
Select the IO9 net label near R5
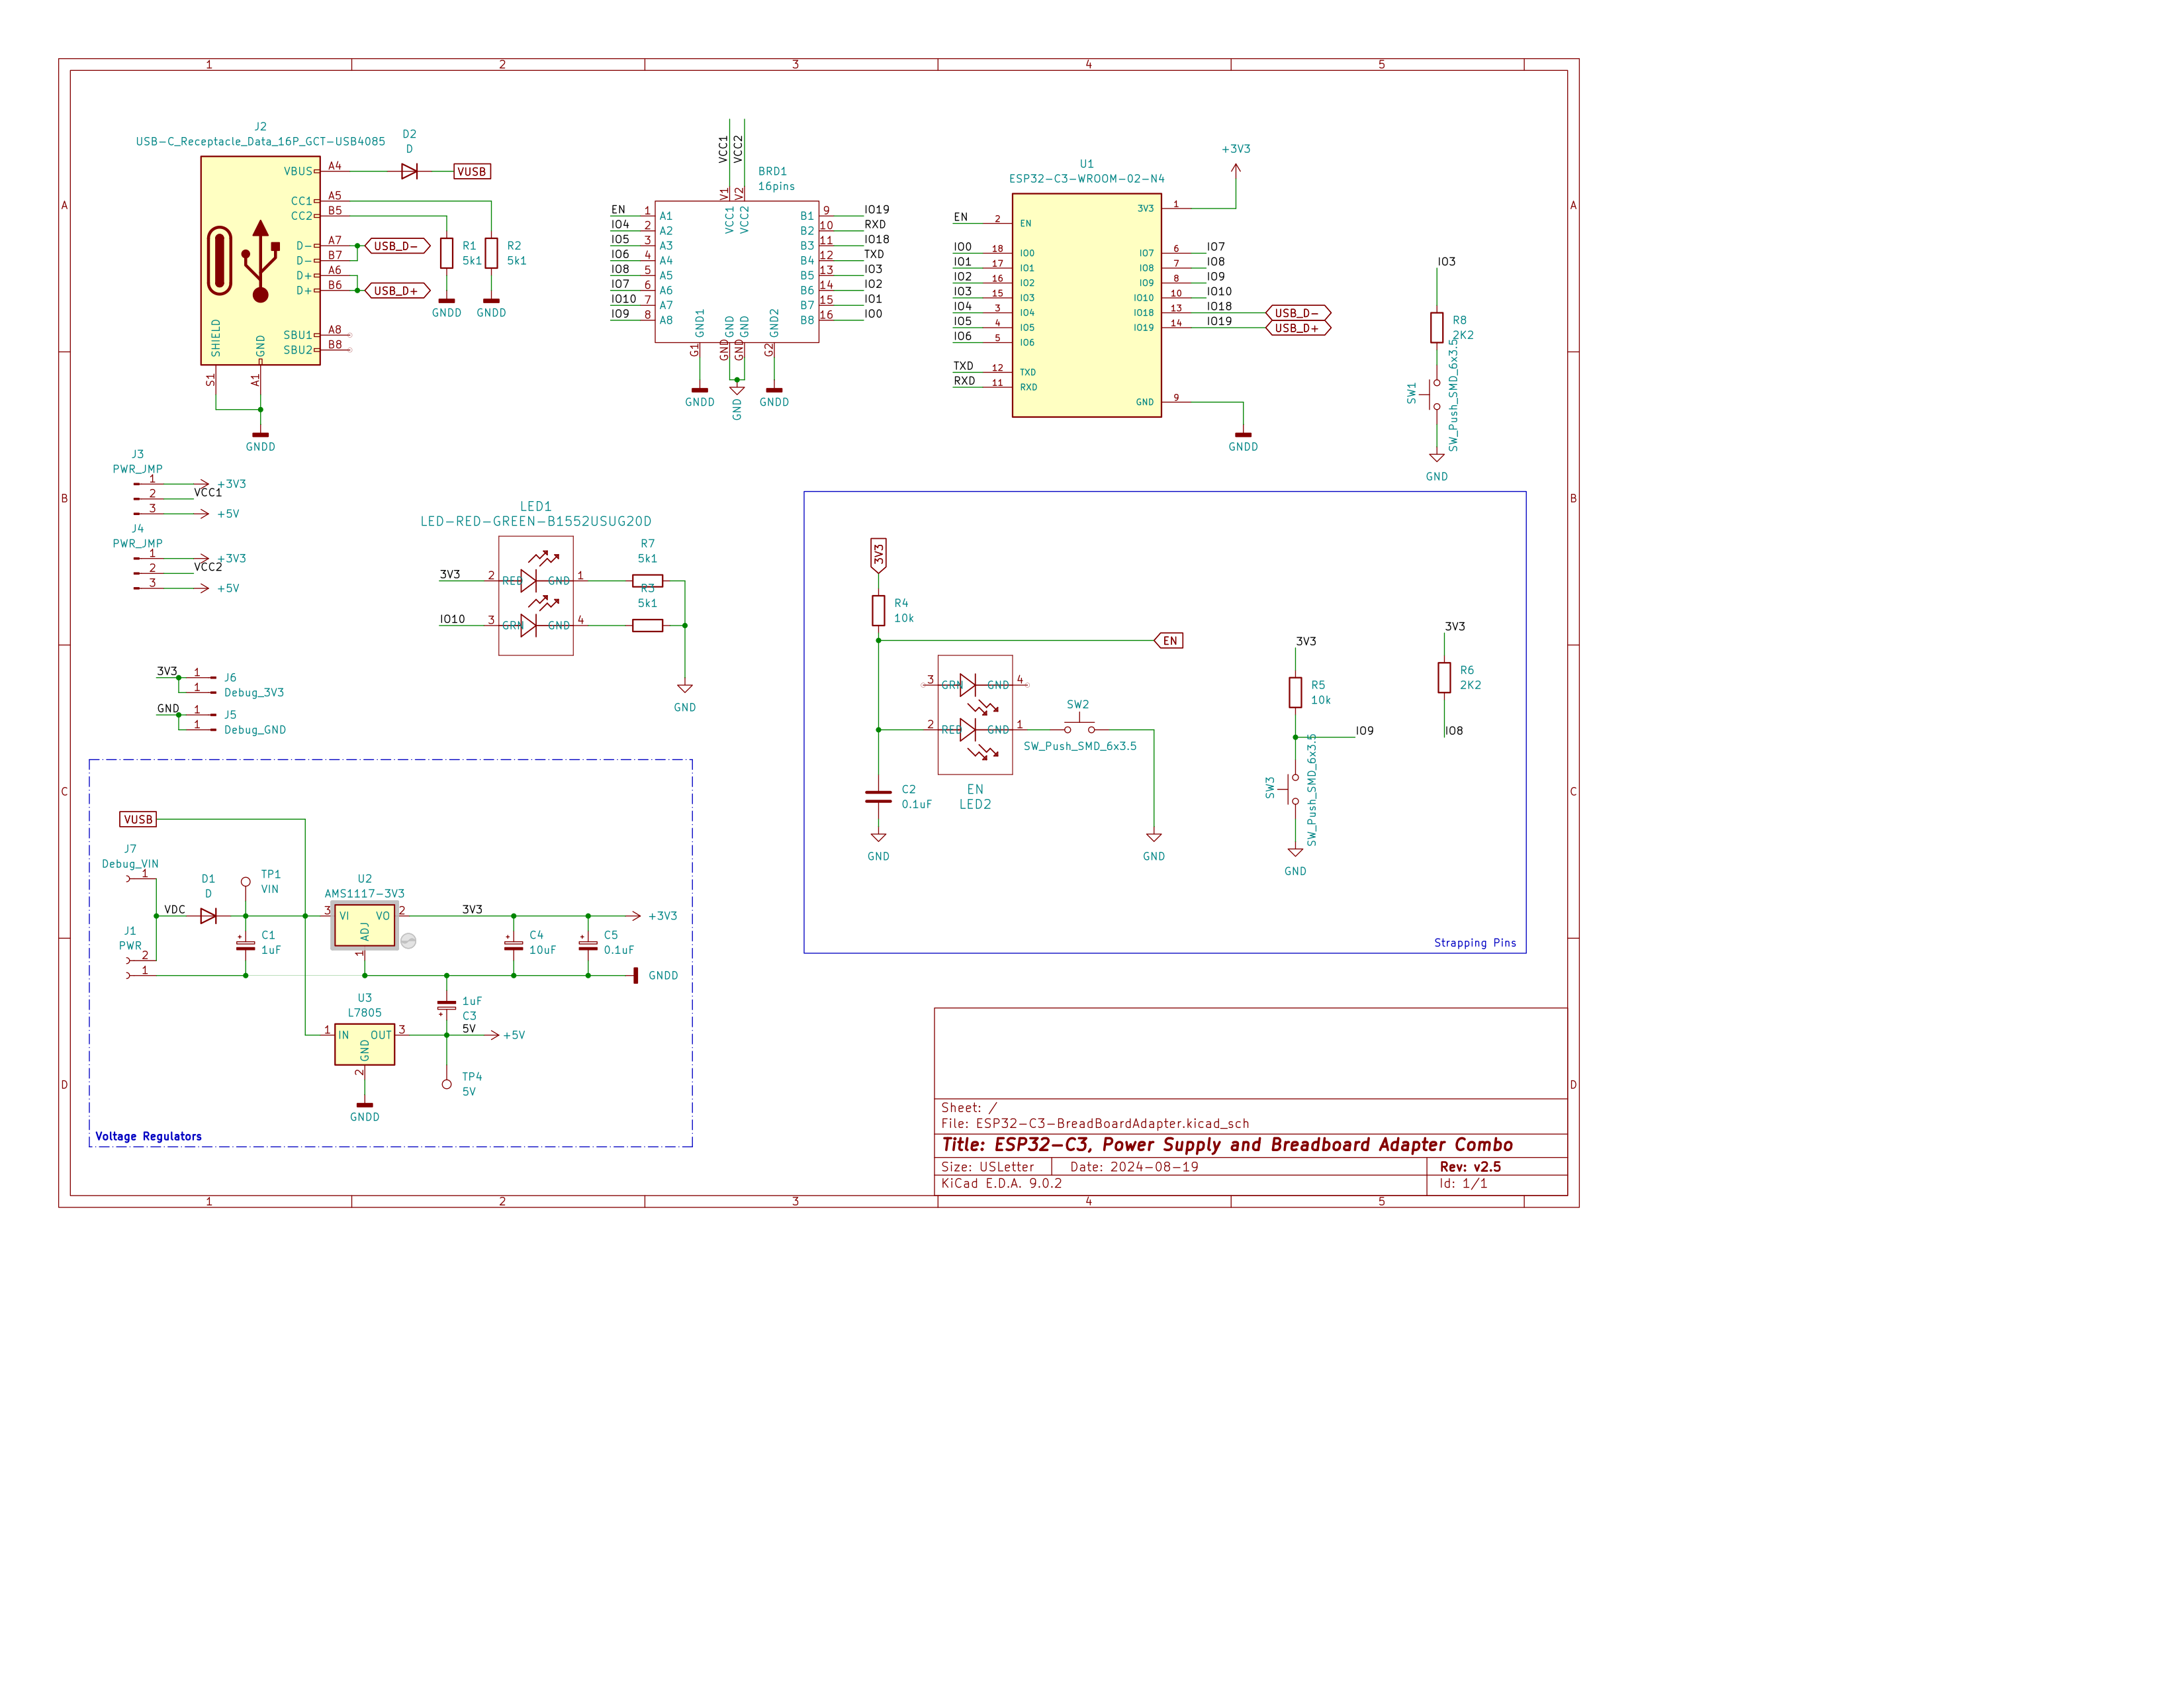(1365, 731)
